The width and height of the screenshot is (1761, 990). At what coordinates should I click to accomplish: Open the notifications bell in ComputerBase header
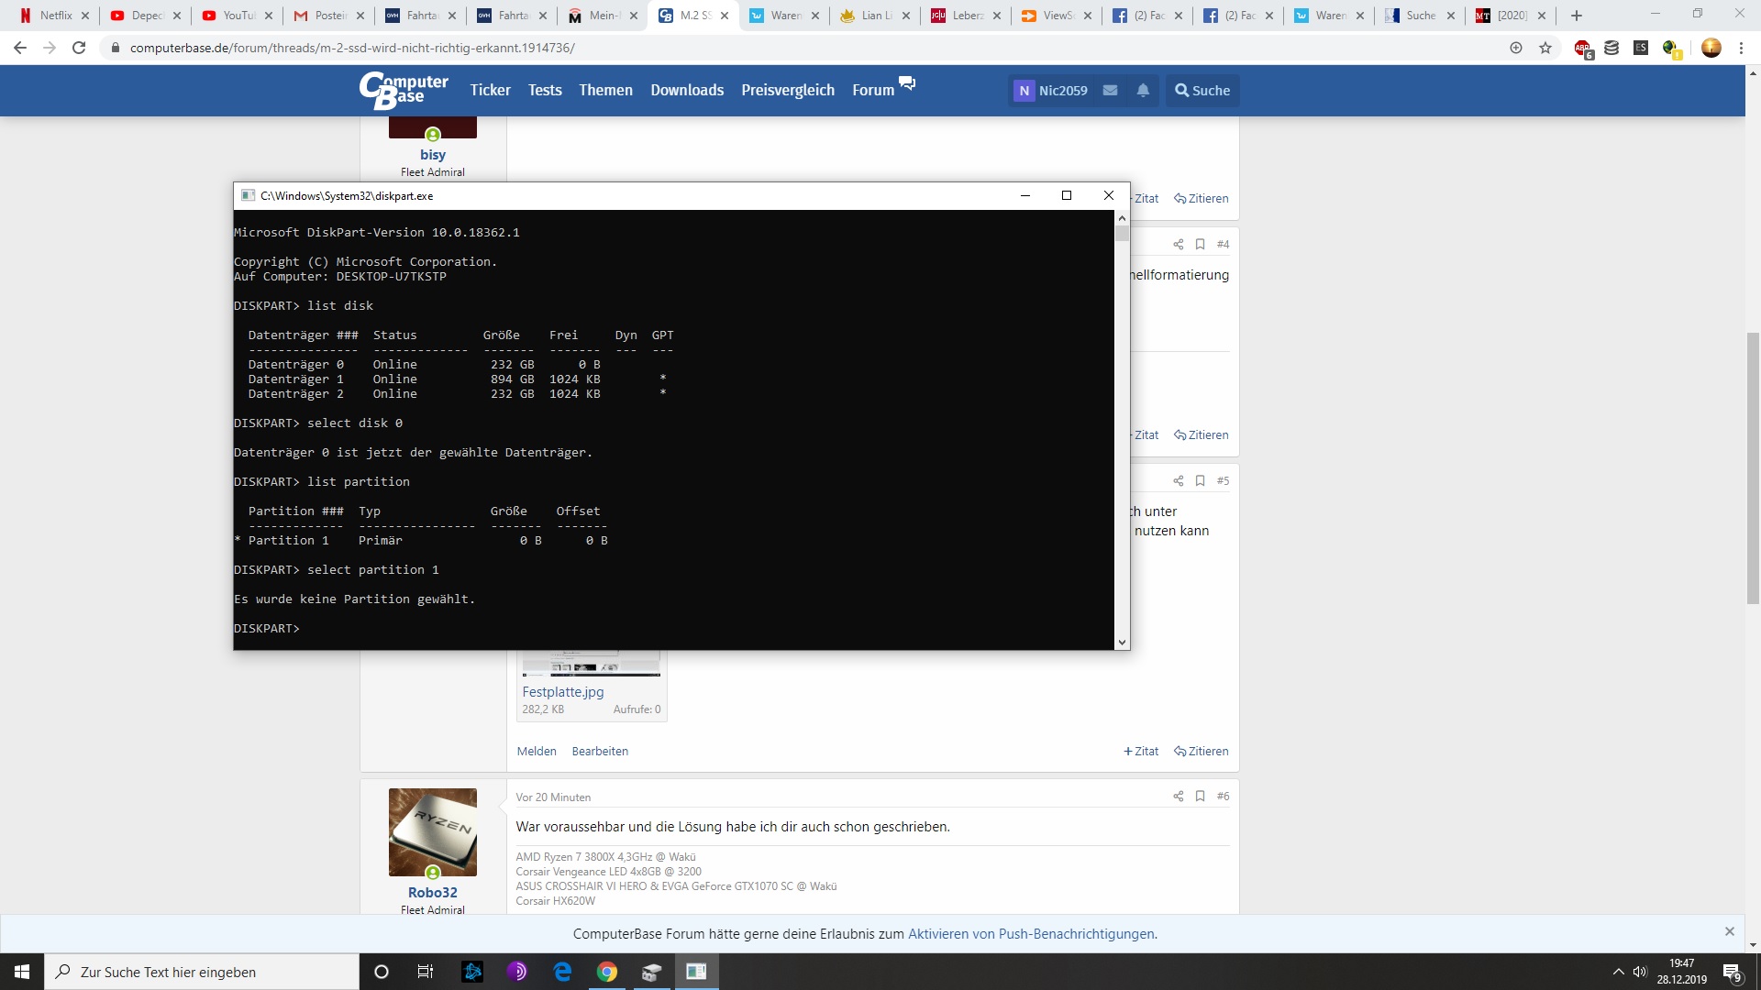(x=1143, y=90)
